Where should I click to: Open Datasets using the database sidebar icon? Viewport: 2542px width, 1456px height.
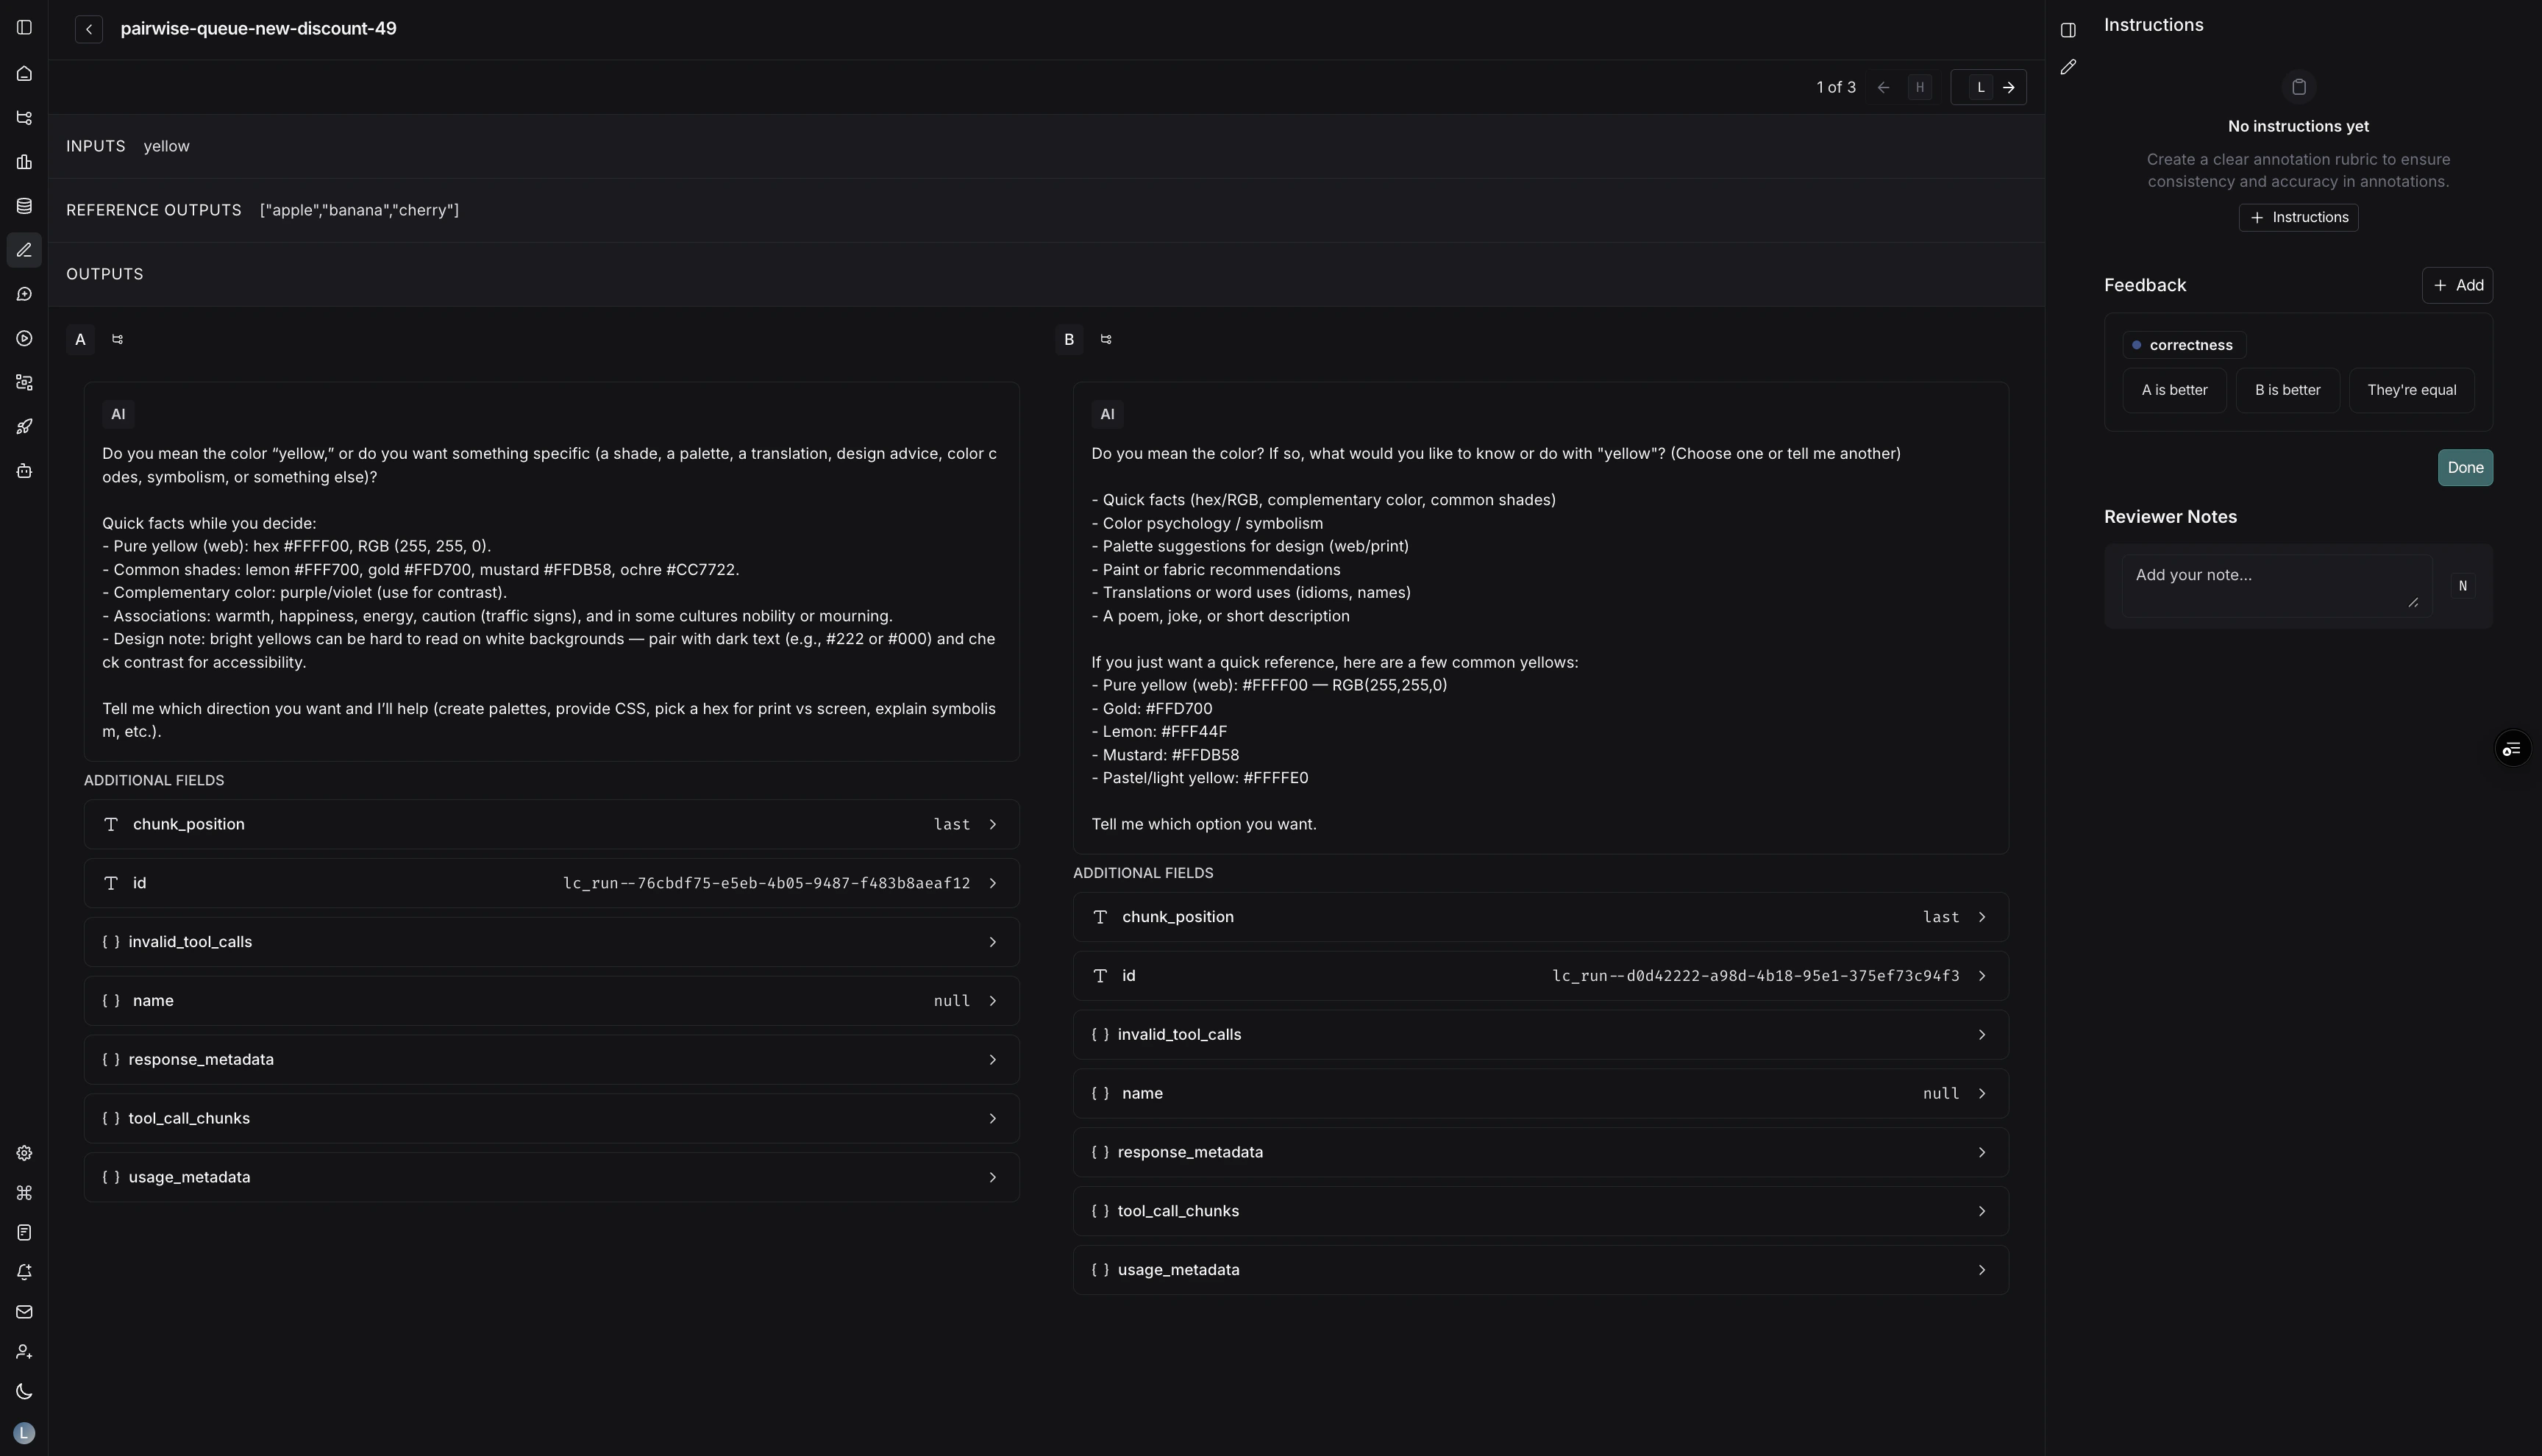[x=24, y=206]
